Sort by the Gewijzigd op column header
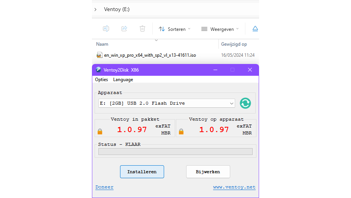Screen dimensions: 351x198 [234, 44]
